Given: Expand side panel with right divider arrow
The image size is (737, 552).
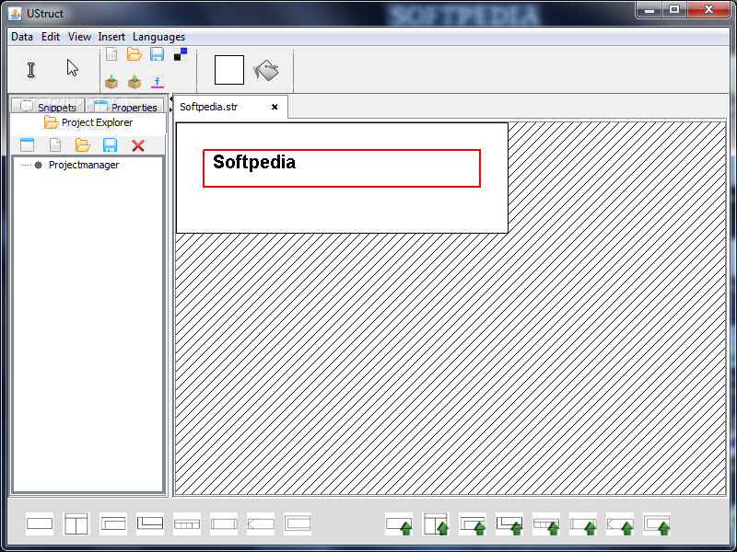Looking at the screenshot, I should click(170, 109).
